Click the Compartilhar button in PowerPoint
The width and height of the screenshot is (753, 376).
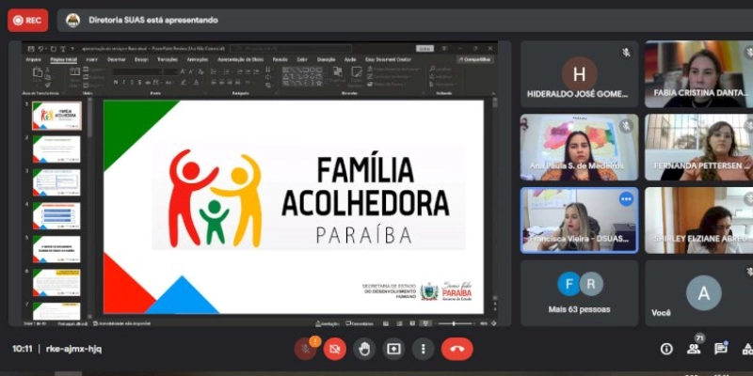pos(475,59)
